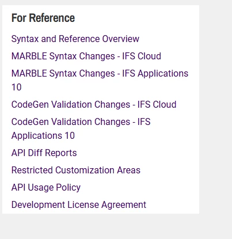This screenshot has width=232, height=239.
Task: Open Development License Agreement link
Action: pyautogui.click(x=79, y=204)
